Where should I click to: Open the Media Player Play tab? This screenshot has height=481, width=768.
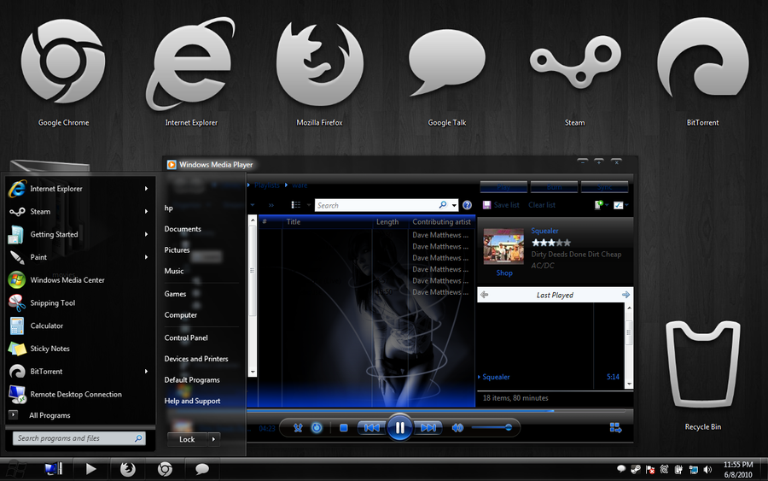click(x=503, y=187)
